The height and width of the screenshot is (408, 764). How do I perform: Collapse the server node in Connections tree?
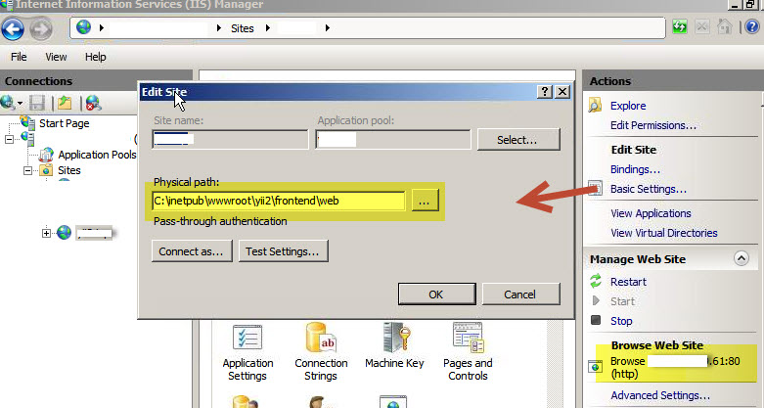coord(9,139)
